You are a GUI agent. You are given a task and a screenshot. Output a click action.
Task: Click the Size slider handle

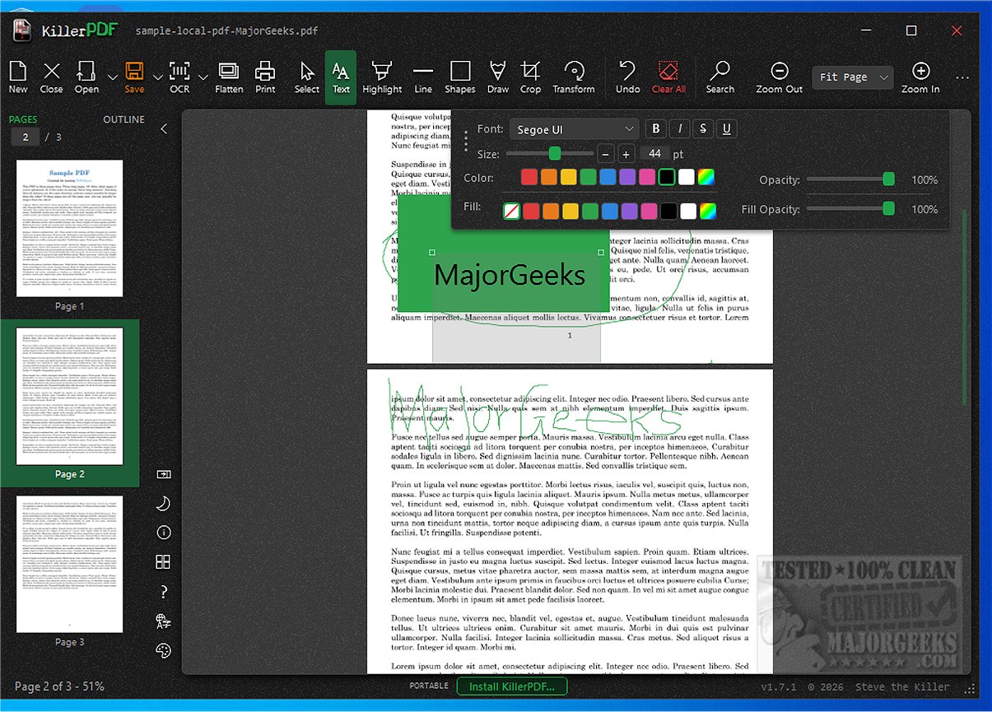555,153
